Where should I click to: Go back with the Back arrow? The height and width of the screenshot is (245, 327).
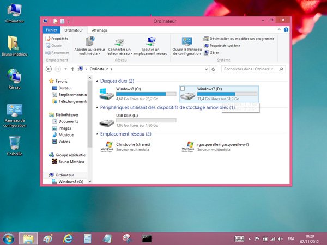point(49,69)
